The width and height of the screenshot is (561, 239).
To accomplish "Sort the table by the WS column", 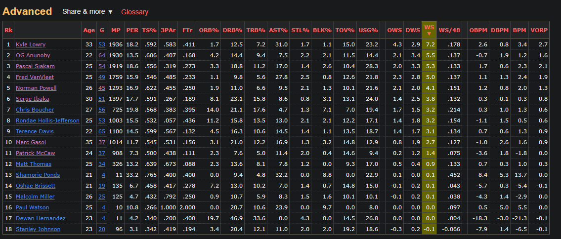I will click(x=429, y=30).
